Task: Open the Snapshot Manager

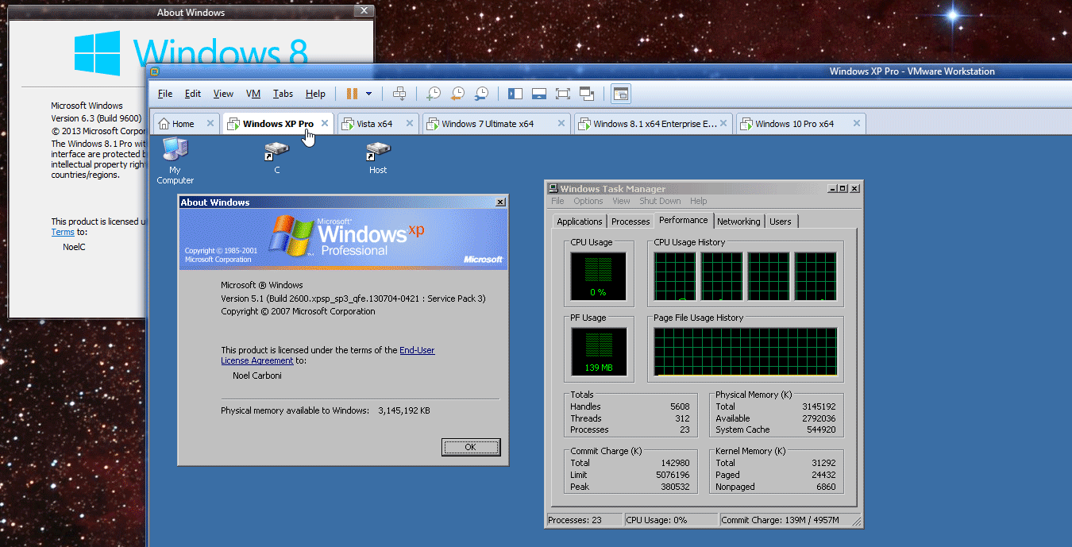Action: 482,94
